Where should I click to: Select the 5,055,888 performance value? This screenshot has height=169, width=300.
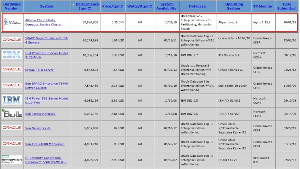(x=91, y=128)
